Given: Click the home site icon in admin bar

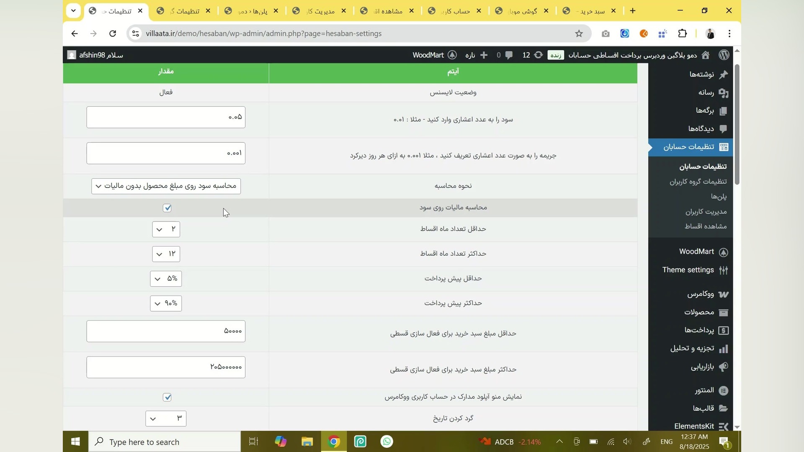Looking at the screenshot, I should (x=706, y=55).
